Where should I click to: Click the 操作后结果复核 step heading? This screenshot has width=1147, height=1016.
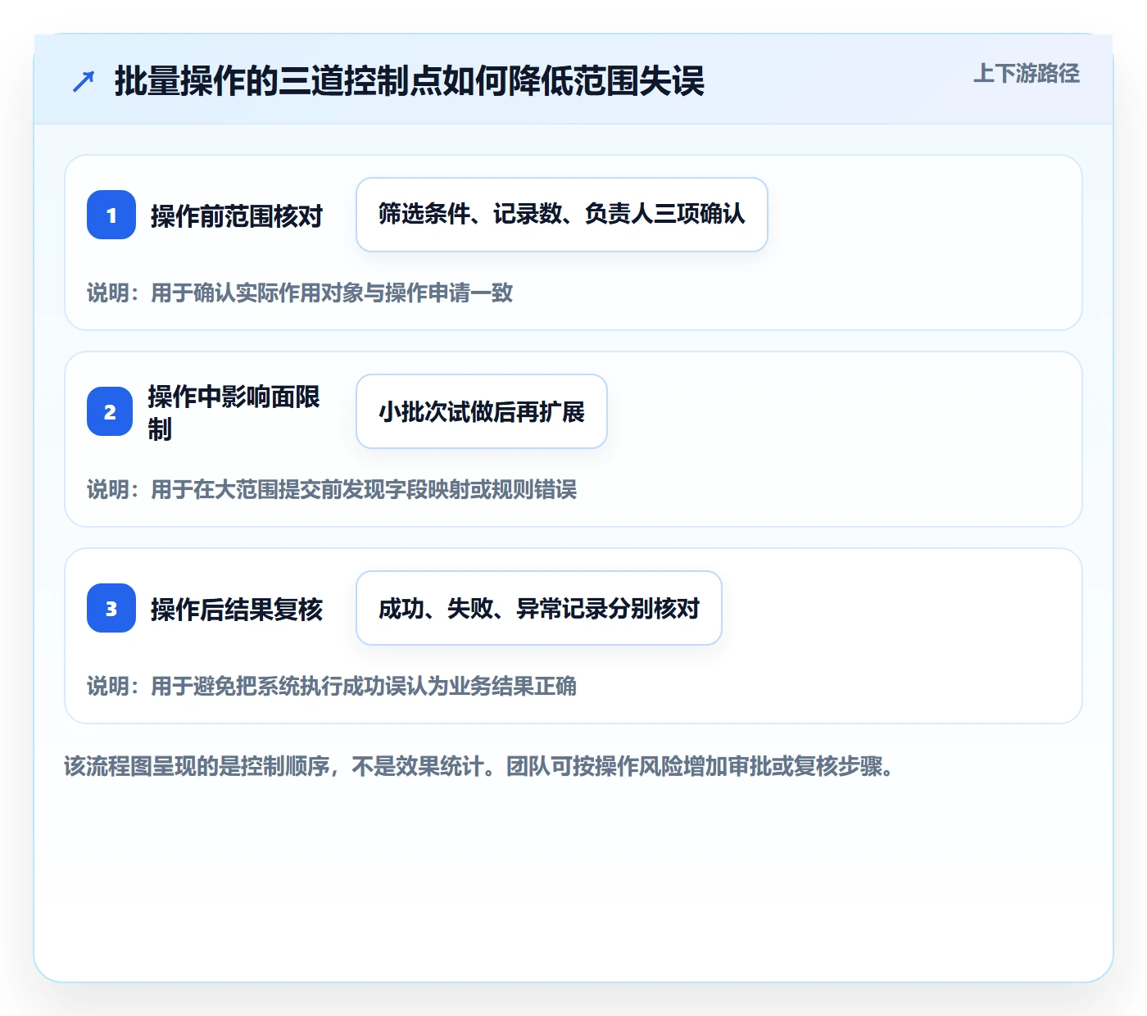coord(237,609)
